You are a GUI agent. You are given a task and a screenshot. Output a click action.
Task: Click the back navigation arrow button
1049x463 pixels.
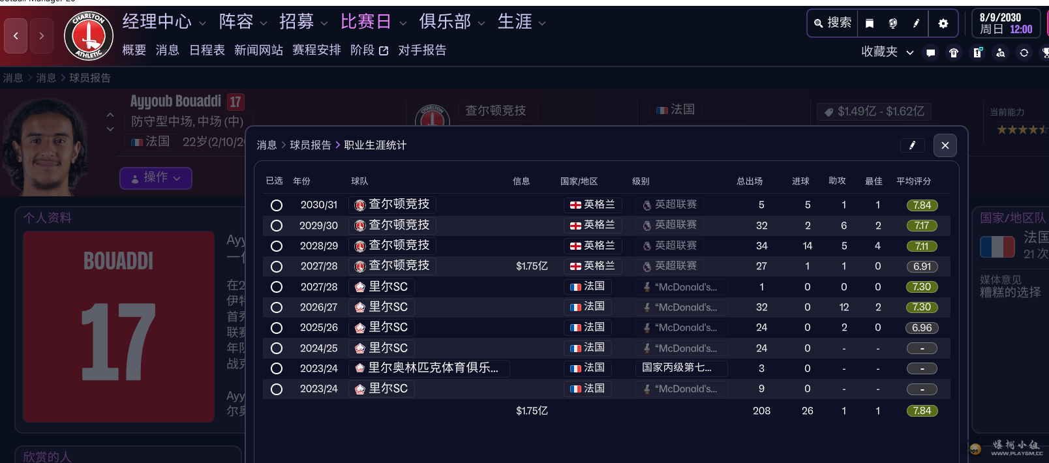pyautogui.click(x=16, y=36)
